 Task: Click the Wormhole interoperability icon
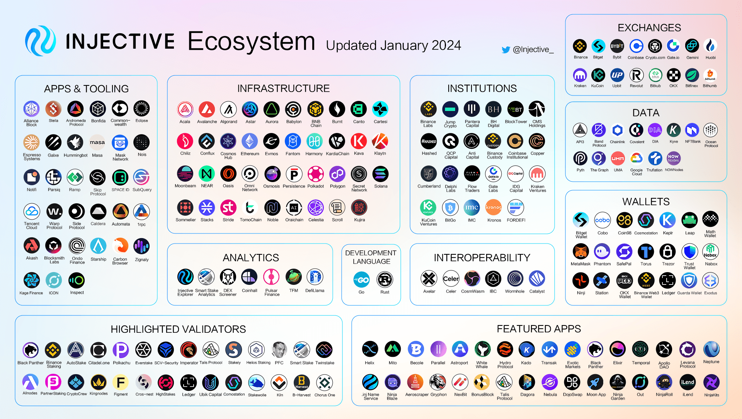coord(515,278)
